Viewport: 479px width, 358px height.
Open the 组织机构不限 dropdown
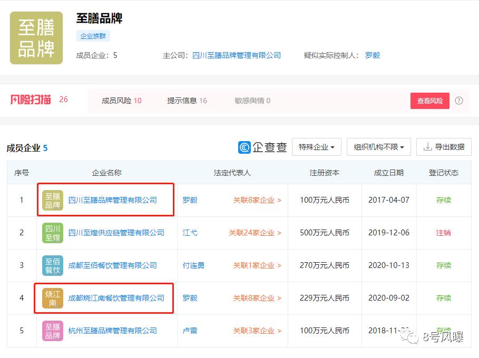pyautogui.click(x=378, y=147)
